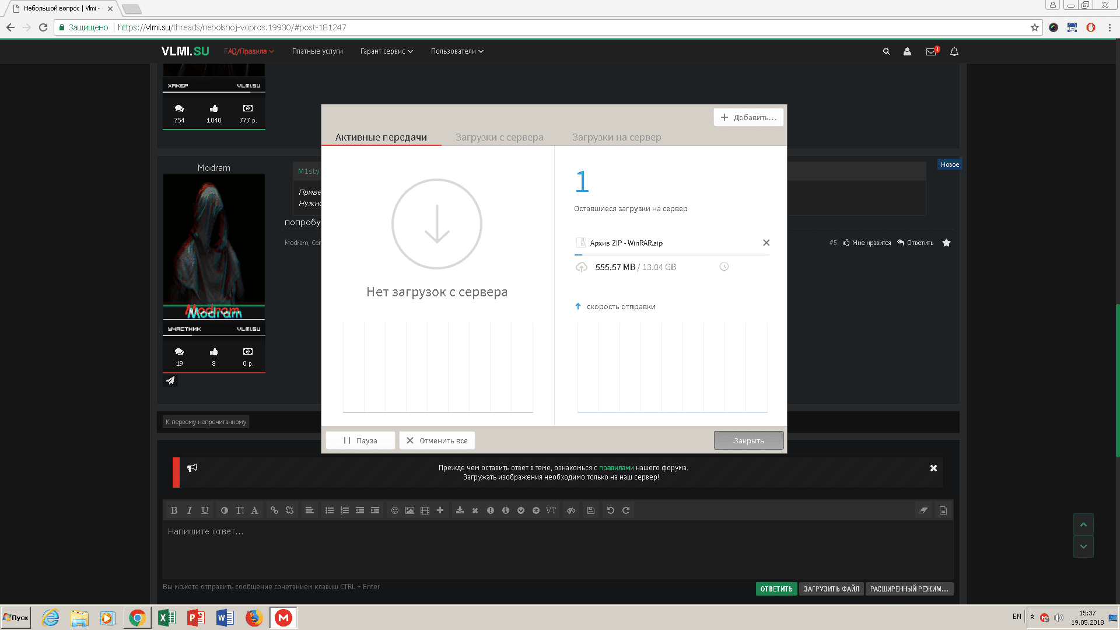Switch to Загрузки с сервера tab
This screenshot has height=630, width=1120.
499,137
